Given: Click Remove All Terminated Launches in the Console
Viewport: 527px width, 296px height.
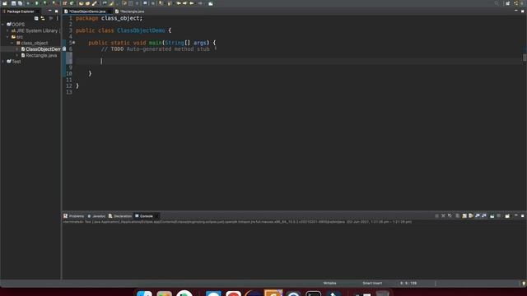Looking at the screenshot, I should pos(450,215).
